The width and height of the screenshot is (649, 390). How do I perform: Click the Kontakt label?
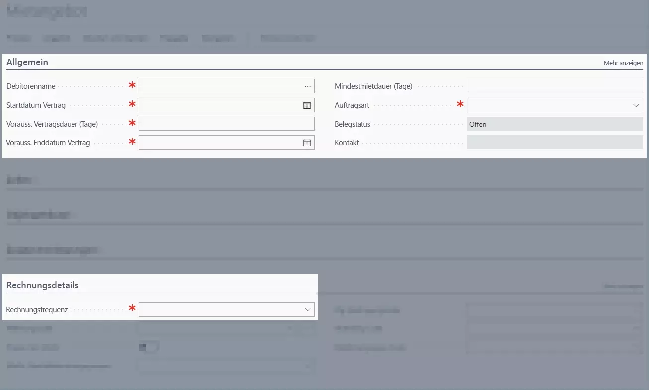pos(347,143)
